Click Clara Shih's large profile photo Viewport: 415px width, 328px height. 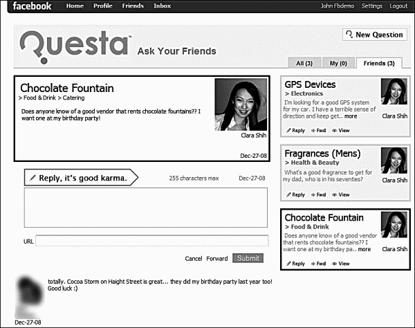pos(241,104)
